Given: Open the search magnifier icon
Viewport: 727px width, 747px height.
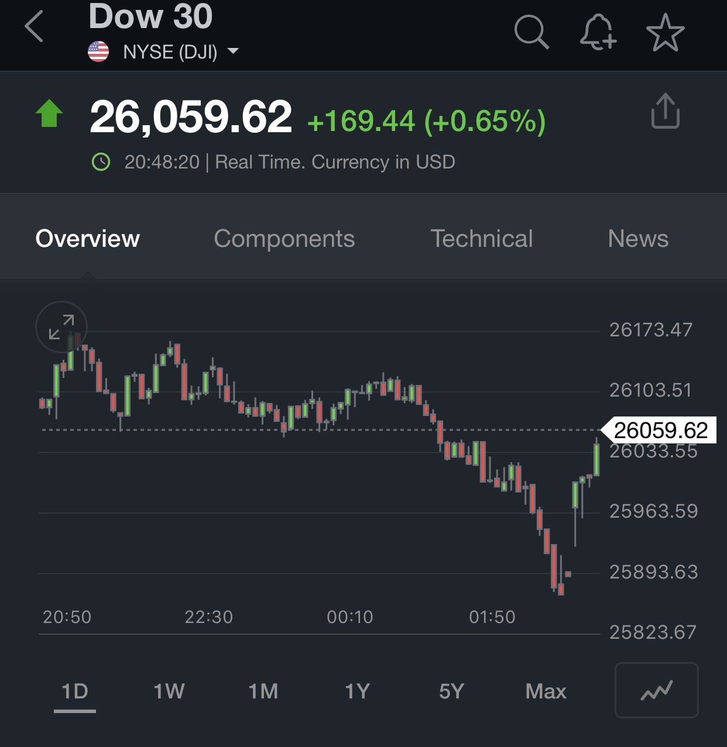Looking at the screenshot, I should coord(531,31).
